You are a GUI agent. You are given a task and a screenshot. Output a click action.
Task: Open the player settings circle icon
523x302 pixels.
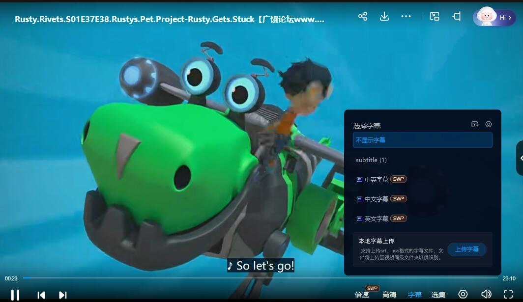[x=463, y=294]
